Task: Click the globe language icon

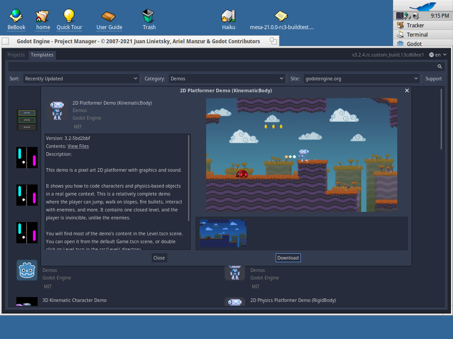Action: coord(431,55)
